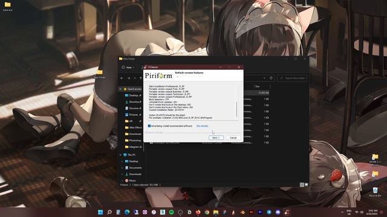Select the Recycle Bin desktop icon
387x217 pixels.
tap(375, 192)
